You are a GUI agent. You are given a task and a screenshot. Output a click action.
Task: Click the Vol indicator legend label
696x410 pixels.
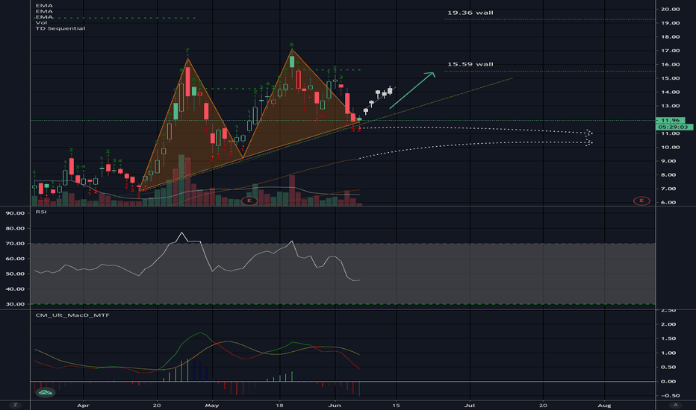tap(41, 22)
